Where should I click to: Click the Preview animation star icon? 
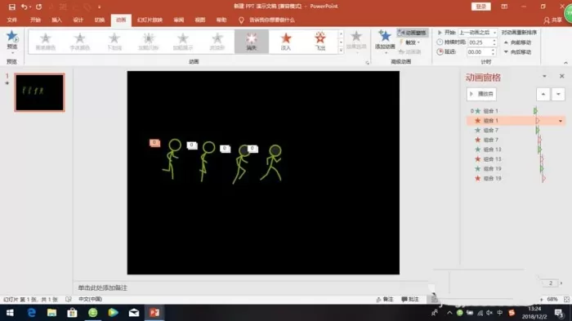11,37
